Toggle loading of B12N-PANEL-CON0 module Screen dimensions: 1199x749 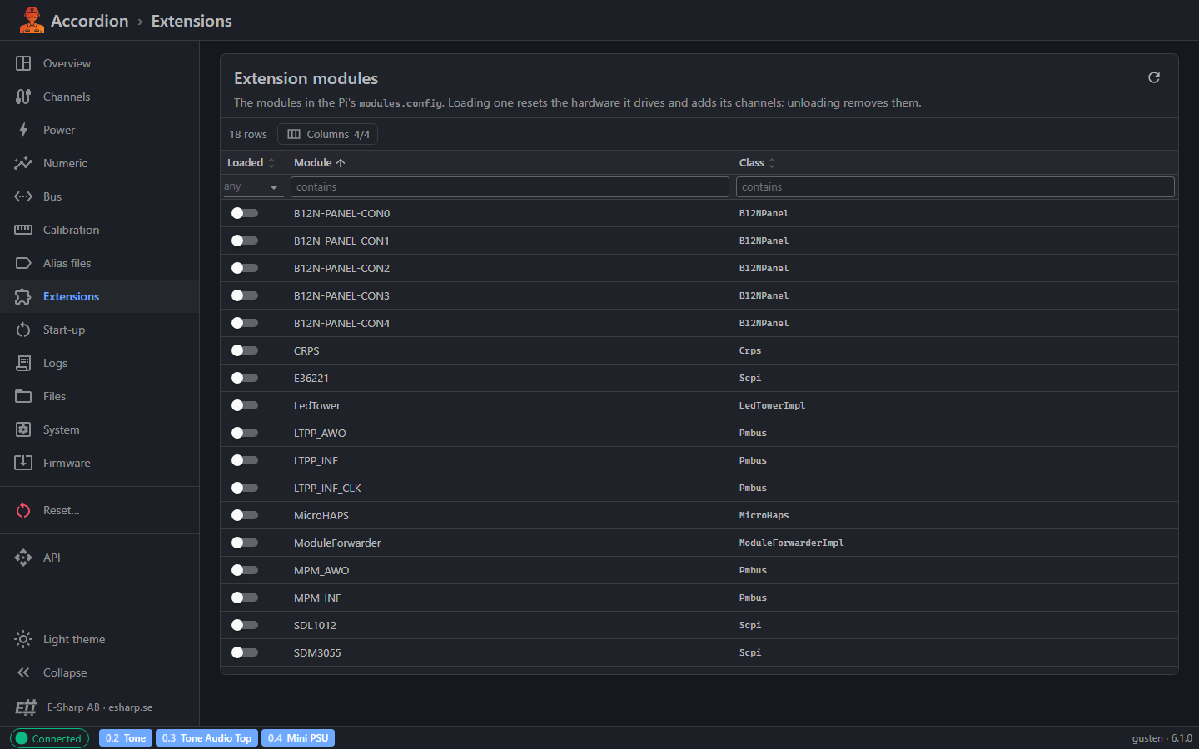point(245,213)
